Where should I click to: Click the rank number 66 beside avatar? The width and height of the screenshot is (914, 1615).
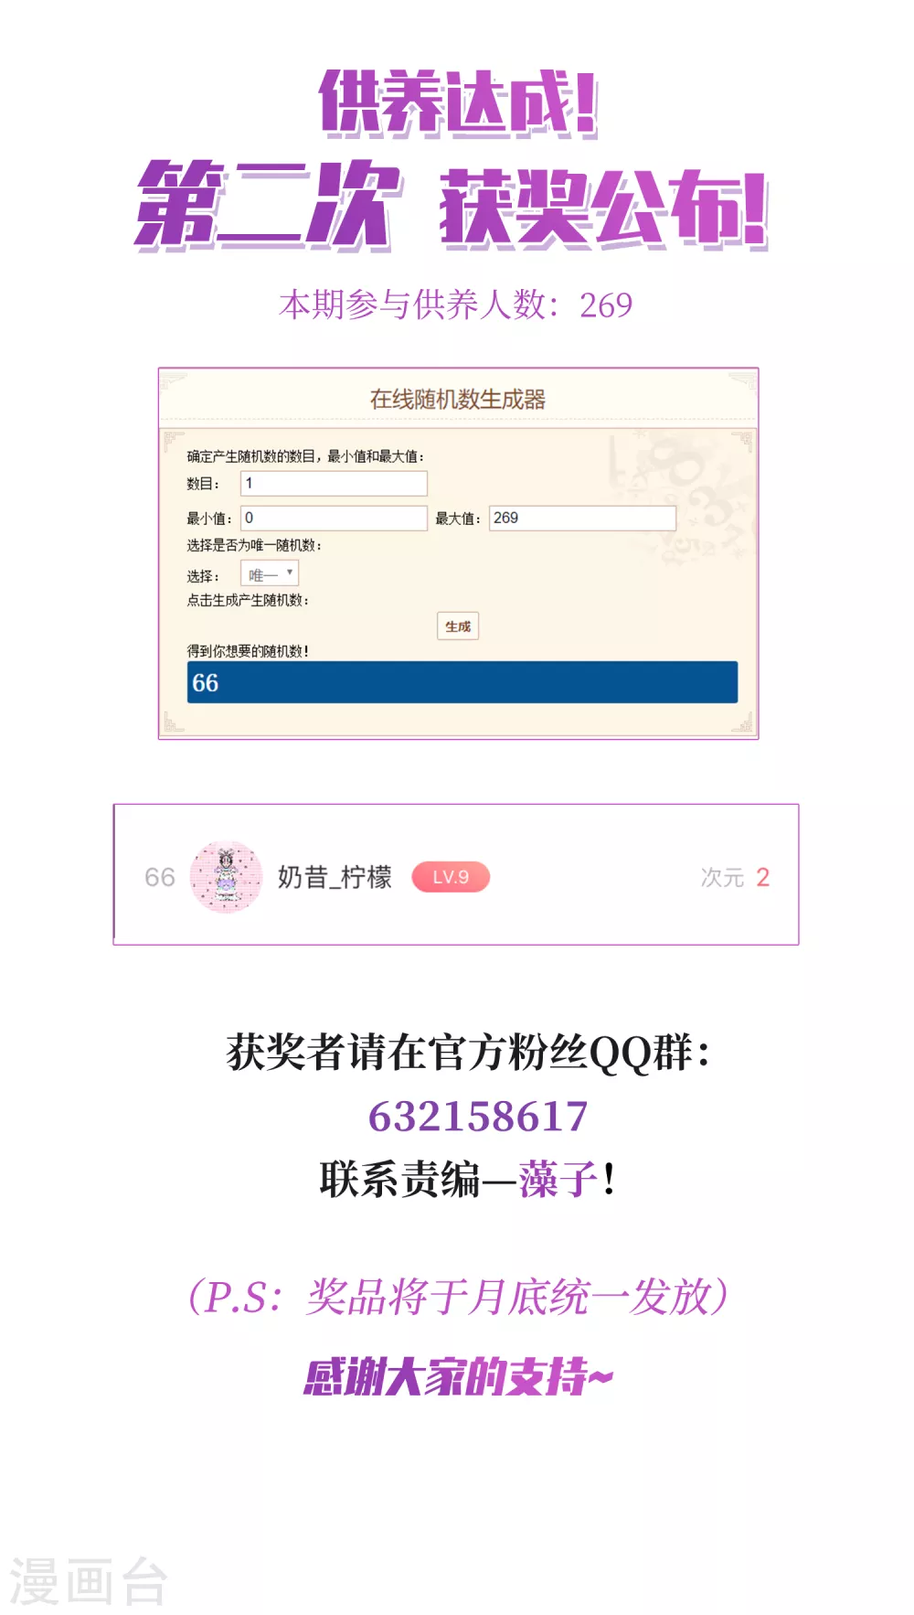click(x=160, y=878)
